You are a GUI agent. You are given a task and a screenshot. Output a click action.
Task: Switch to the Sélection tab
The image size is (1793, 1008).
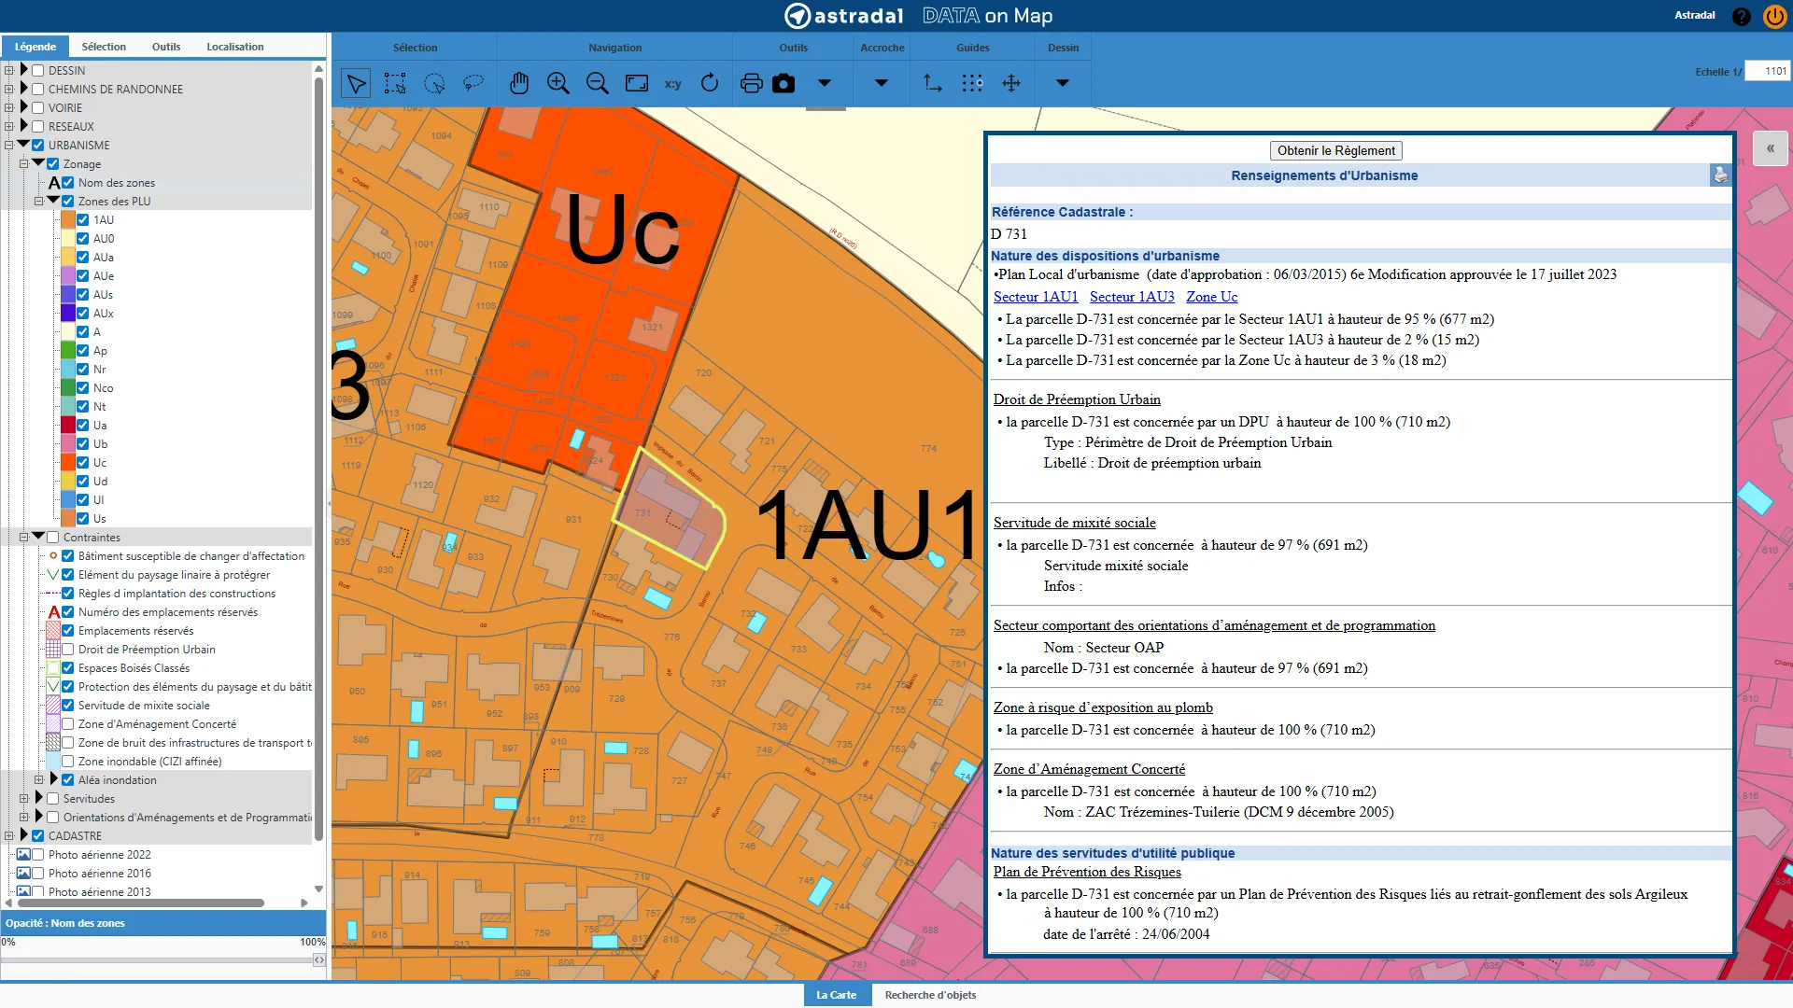[x=104, y=47]
